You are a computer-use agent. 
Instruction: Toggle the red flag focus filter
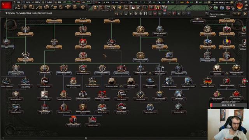(x=174, y=14)
